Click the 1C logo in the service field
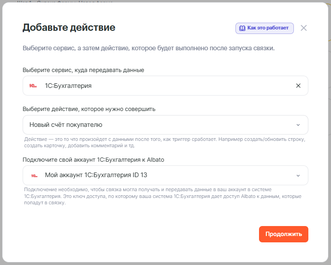 click(33, 86)
